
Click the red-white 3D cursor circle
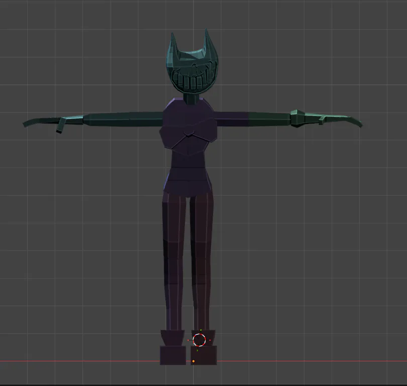199,340
